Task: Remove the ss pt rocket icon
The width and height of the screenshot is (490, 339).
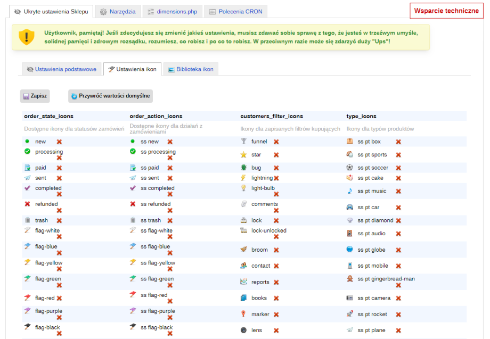Action: point(398,315)
